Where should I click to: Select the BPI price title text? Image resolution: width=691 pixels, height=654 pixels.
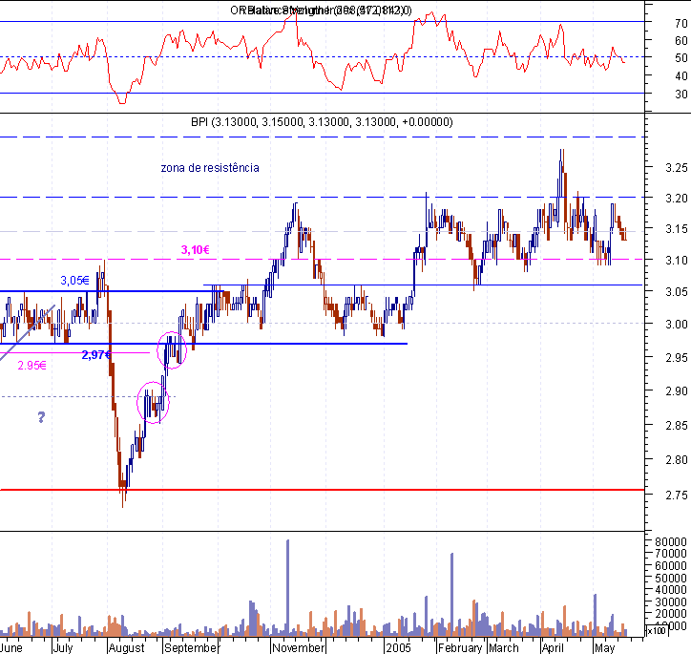coord(322,122)
